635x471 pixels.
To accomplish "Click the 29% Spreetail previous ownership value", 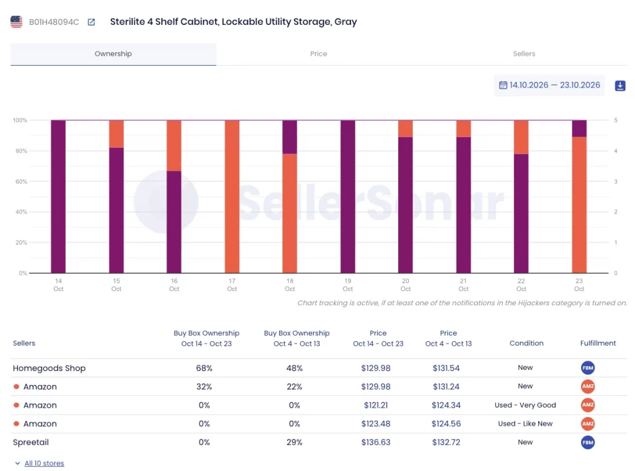I will click(295, 442).
